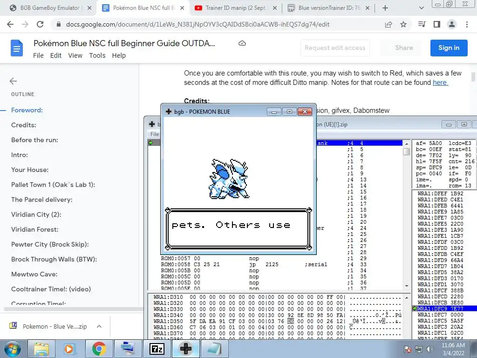Switch to the Trainer ID manip YouTube tab
The height and width of the screenshot is (358, 477).
(x=234, y=8)
